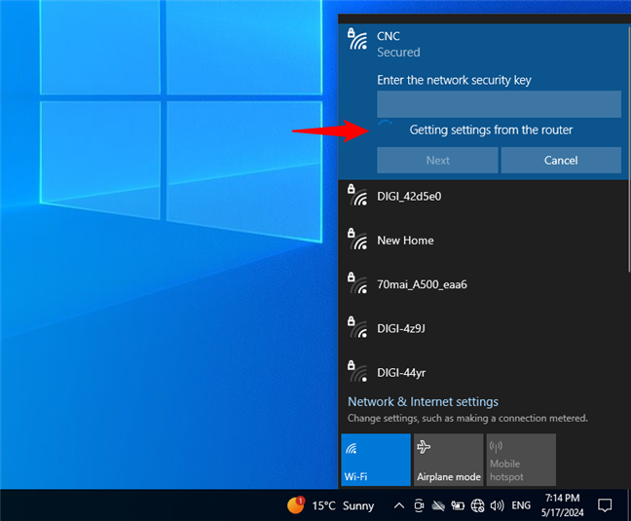This screenshot has height=521, width=631.
Task: Select the 70mai_A500_eaa6 network
Action: coord(483,284)
